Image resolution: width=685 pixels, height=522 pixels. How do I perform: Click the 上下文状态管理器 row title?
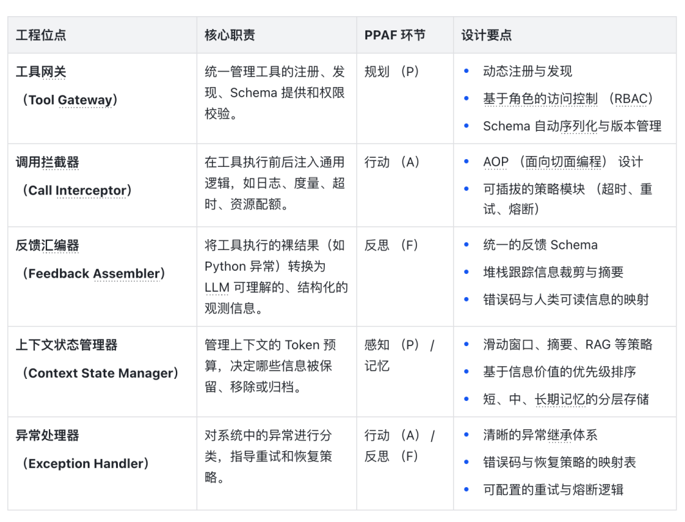(x=66, y=345)
